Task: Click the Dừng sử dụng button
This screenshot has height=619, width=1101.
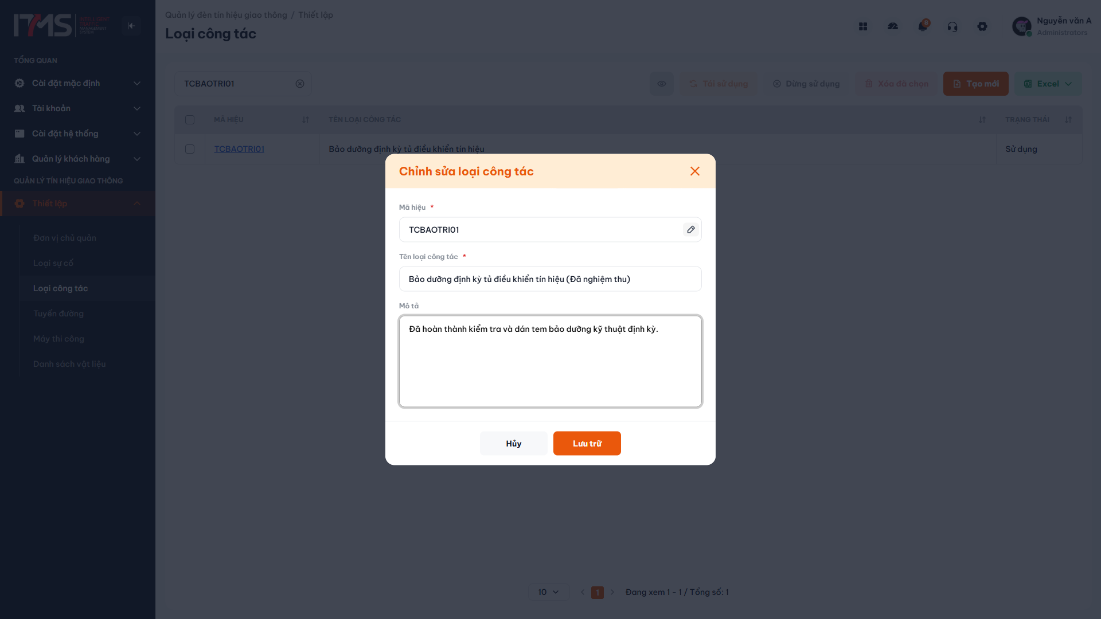Action: coord(806,84)
